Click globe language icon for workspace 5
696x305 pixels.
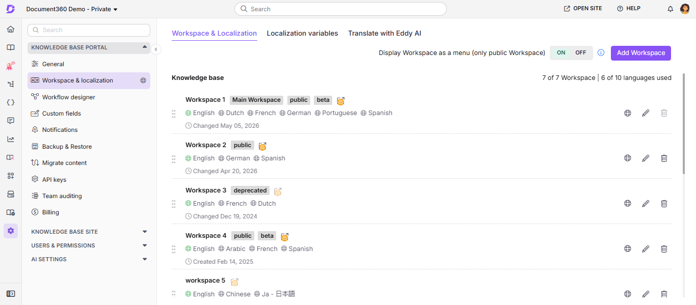(x=628, y=294)
